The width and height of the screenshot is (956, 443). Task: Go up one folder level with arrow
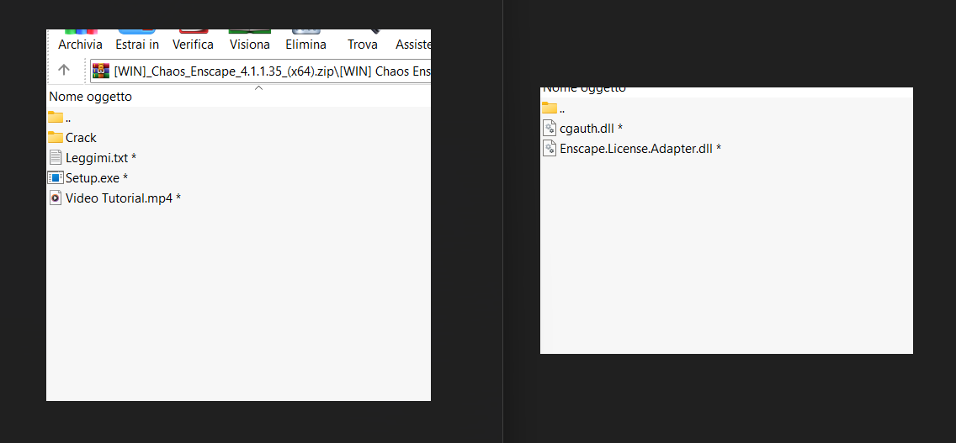tap(63, 70)
